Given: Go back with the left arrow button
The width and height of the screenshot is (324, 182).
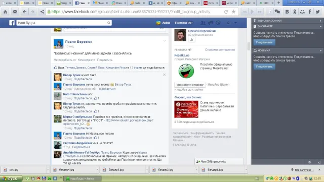Looking at the screenshot, I should pyautogui.click(x=25, y=12).
